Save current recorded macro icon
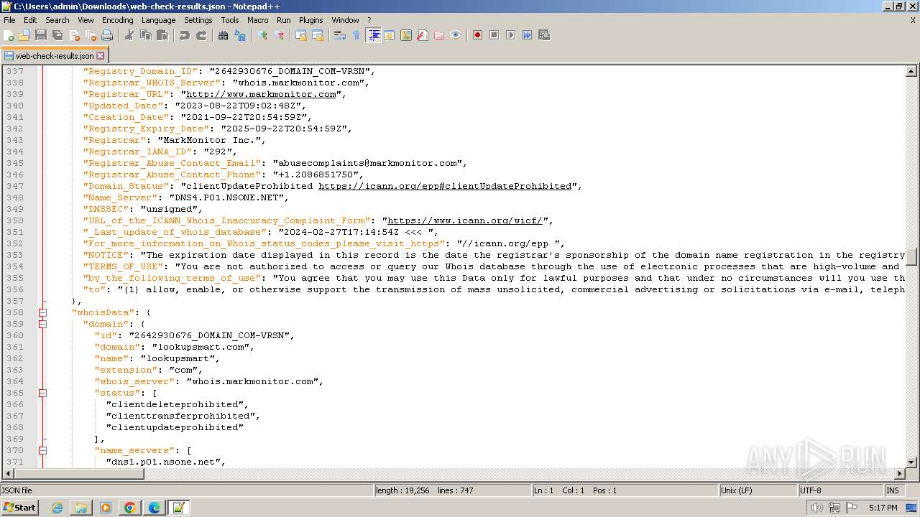The width and height of the screenshot is (920, 517). pos(544,35)
